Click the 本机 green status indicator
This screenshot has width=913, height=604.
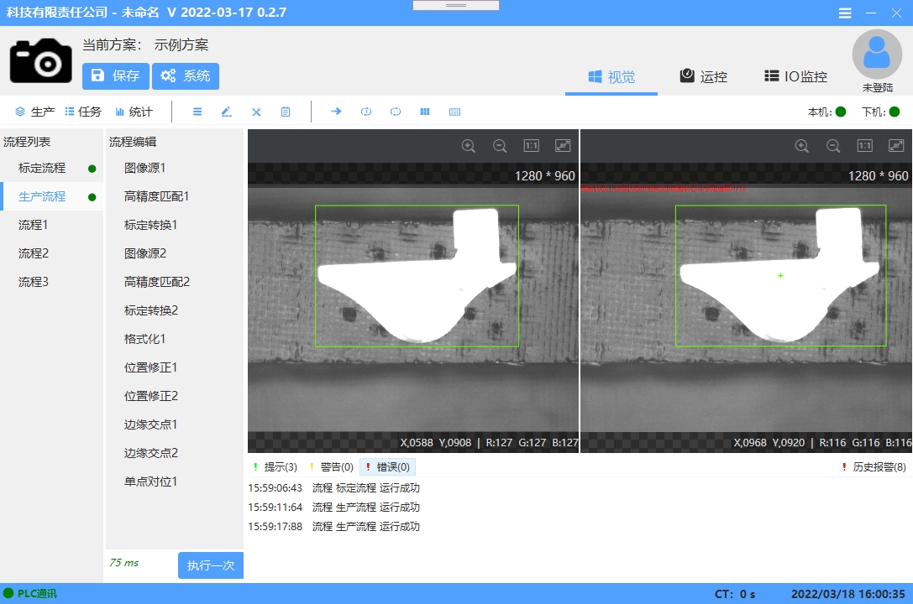pyautogui.click(x=840, y=112)
